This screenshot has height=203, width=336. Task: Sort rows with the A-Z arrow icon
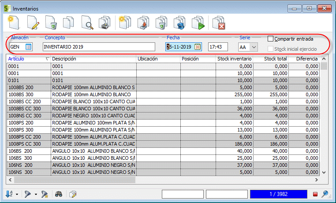9,194
